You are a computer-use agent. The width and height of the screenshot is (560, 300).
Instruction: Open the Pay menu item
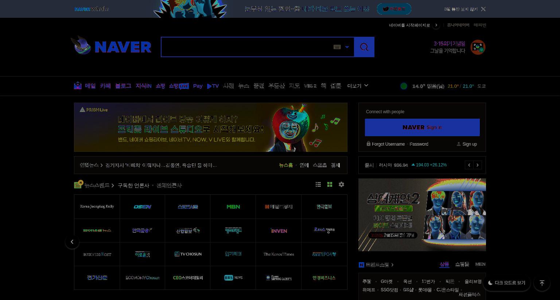(x=198, y=86)
